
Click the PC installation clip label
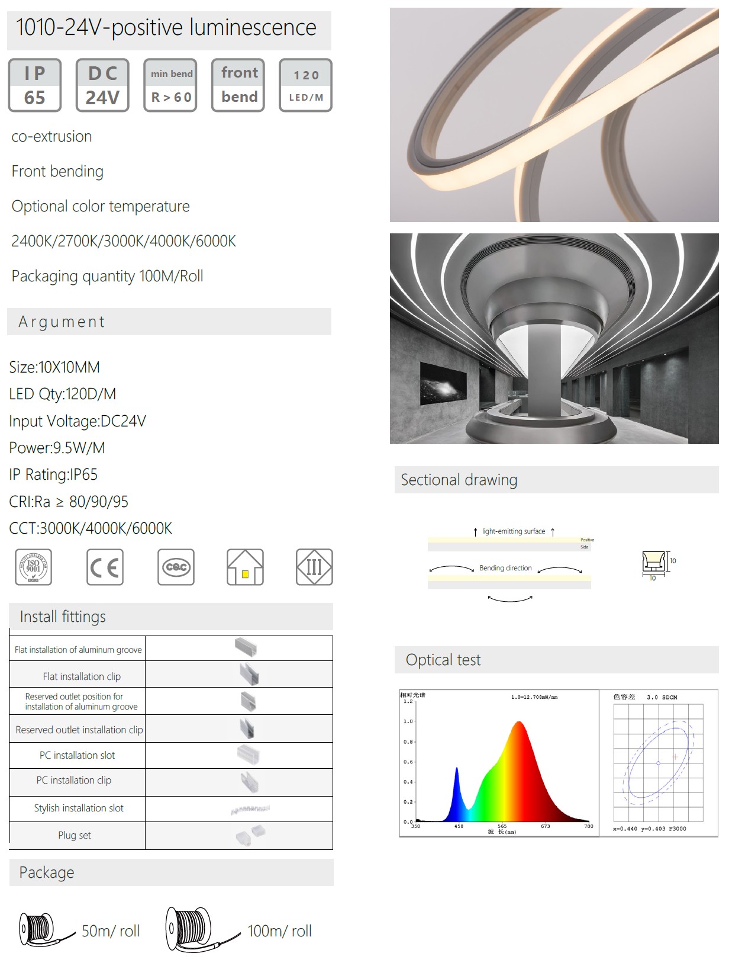click(x=74, y=781)
